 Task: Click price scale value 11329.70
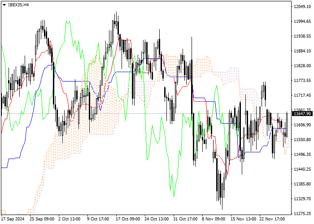(x=302, y=199)
